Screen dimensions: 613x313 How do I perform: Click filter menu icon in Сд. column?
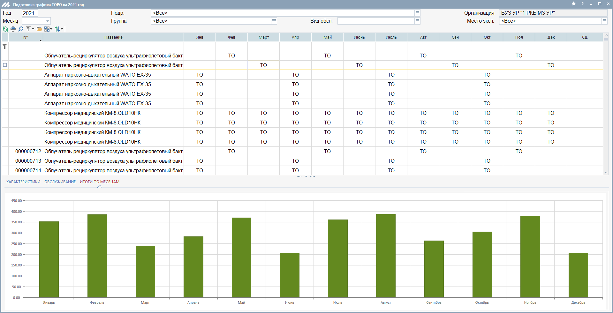click(x=601, y=46)
